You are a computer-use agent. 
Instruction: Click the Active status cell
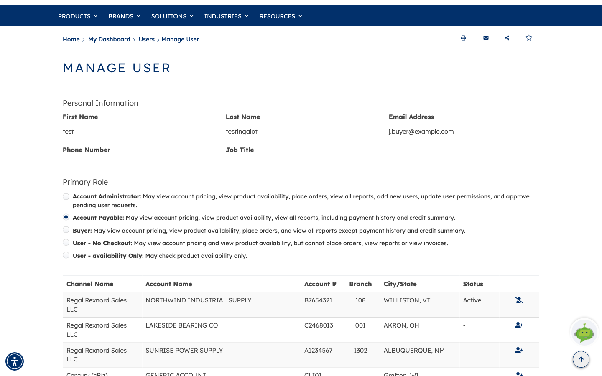pos(472,300)
